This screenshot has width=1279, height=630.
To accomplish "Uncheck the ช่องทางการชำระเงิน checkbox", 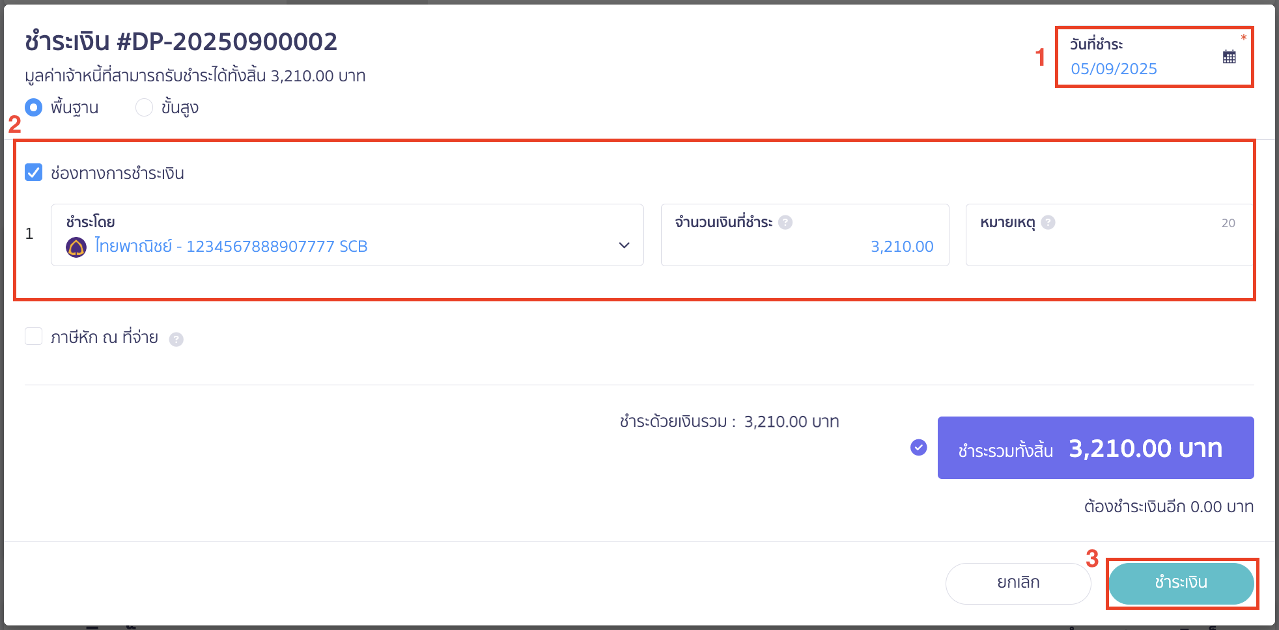I will click(34, 172).
